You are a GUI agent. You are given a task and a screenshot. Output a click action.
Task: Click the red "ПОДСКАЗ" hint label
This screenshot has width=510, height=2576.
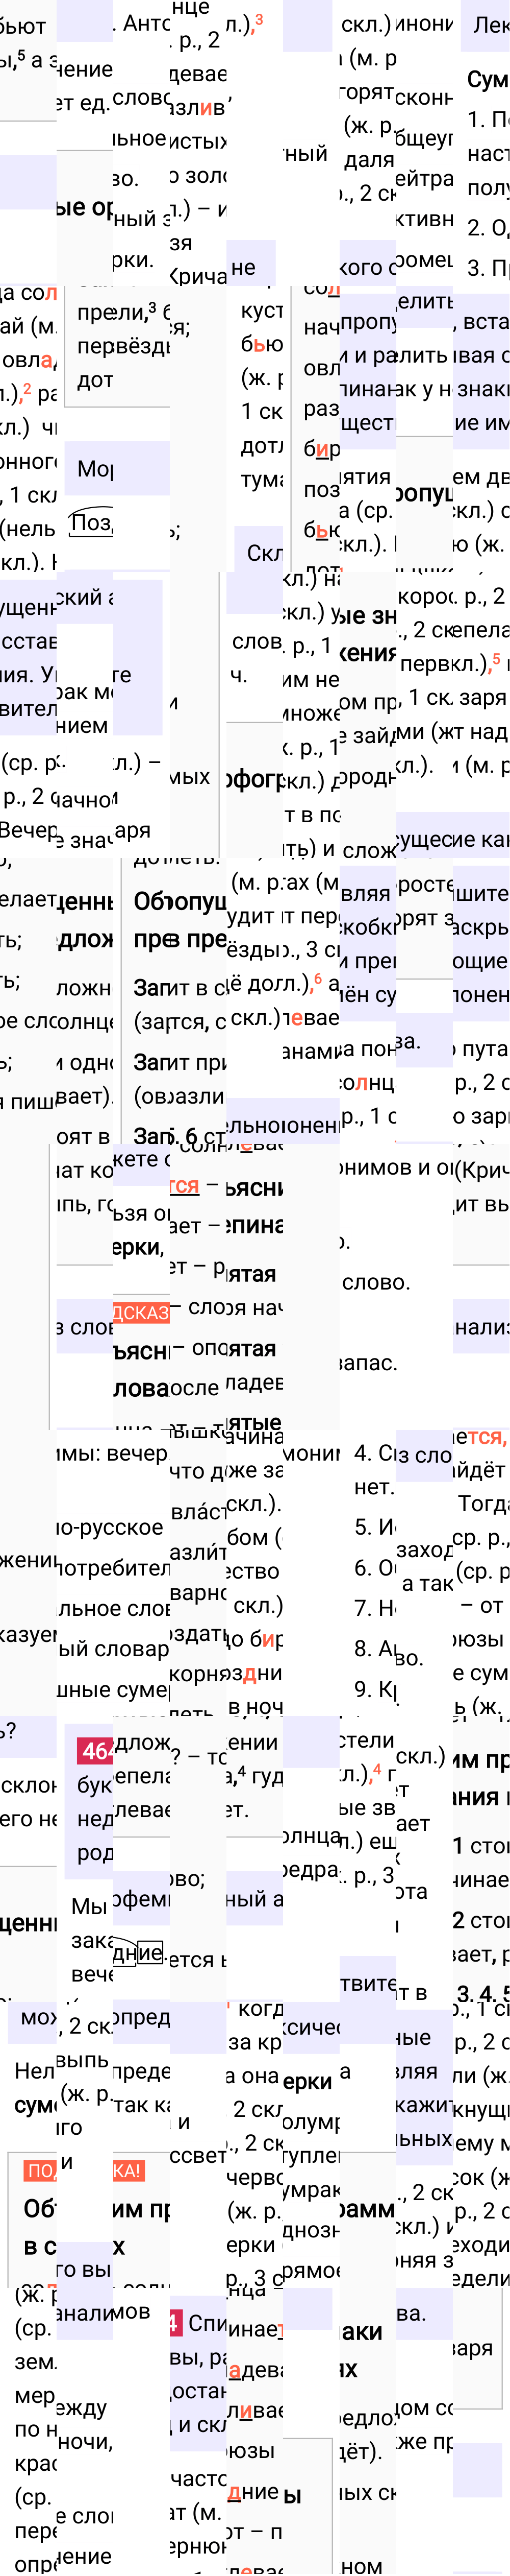(141, 1312)
